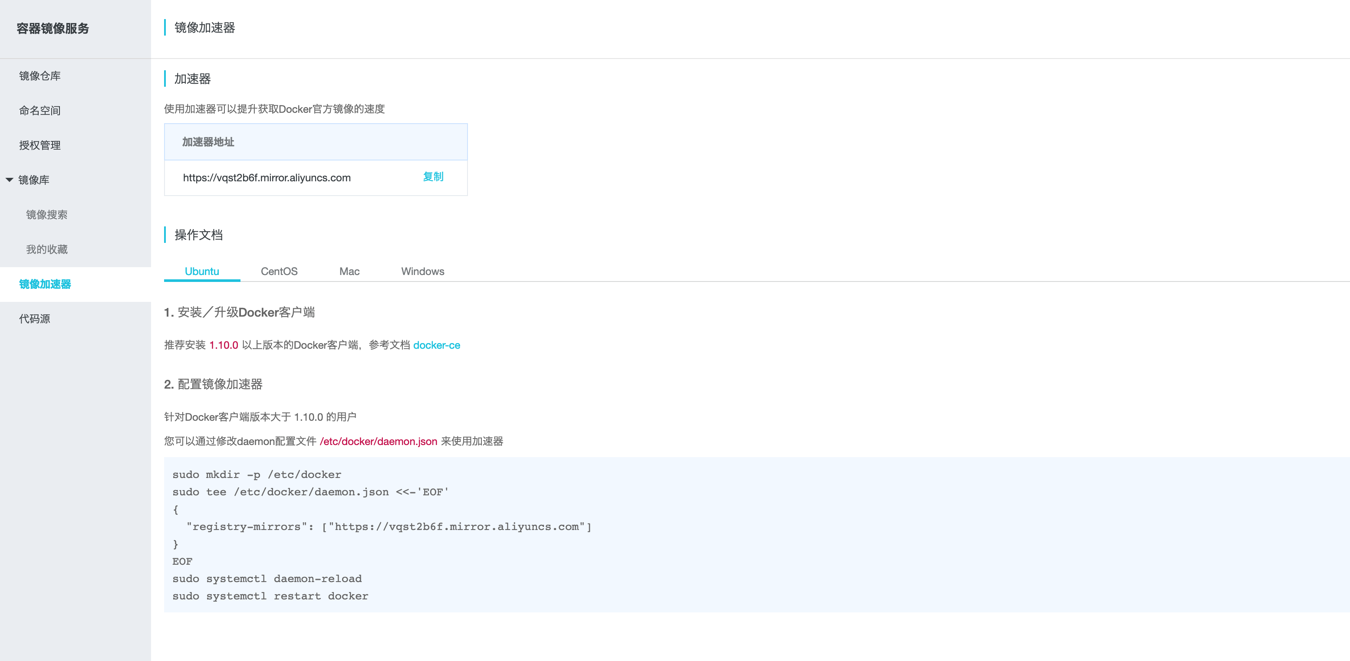This screenshot has height=661, width=1350.
Task: Select 镜像库 sidebar item
Action: pyautogui.click(x=34, y=180)
